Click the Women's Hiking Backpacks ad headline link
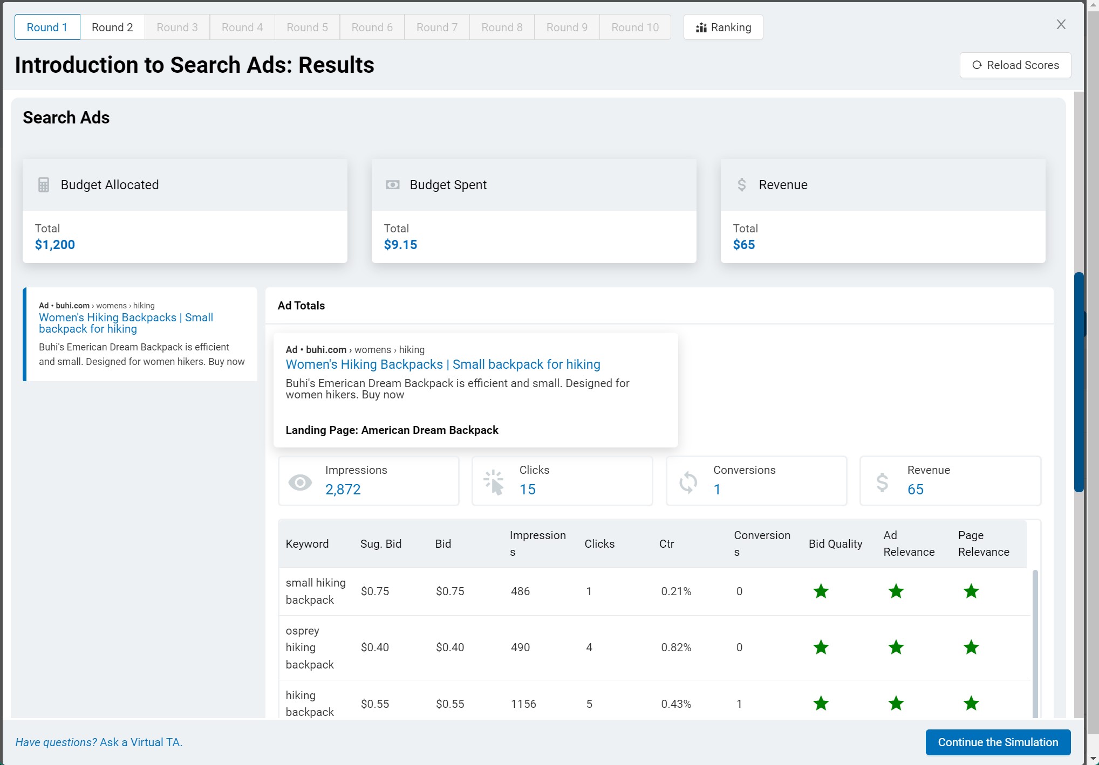Image resolution: width=1099 pixels, height=765 pixels. coord(442,364)
